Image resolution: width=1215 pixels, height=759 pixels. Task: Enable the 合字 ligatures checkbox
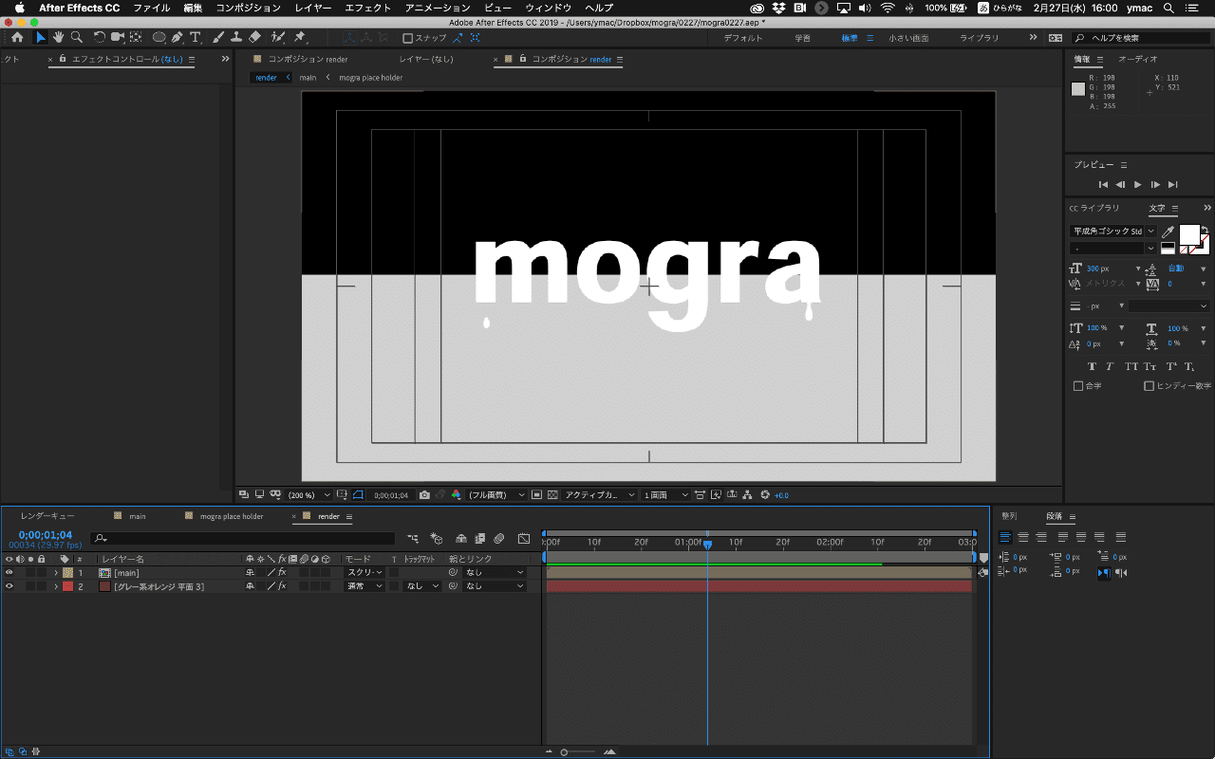click(x=1078, y=386)
